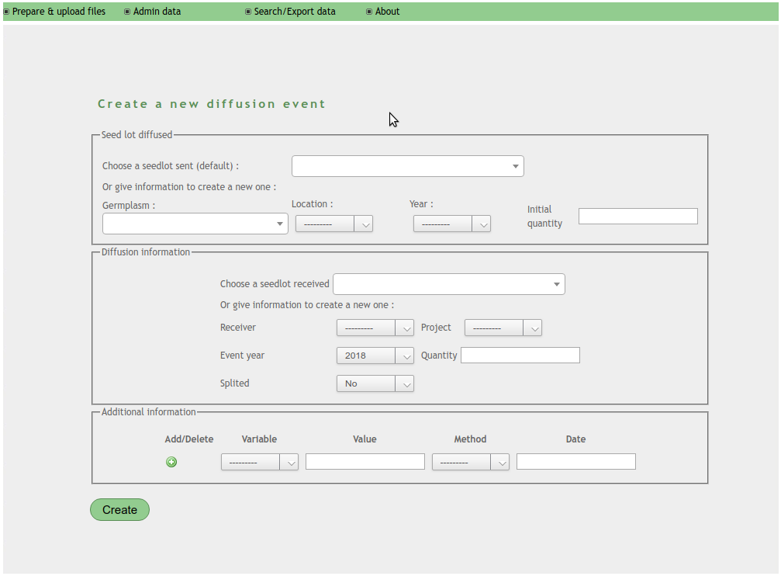This screenshot has width=781, height=576.
Task: Click the Initial quantity input field
Action: [x=638, y=216]
